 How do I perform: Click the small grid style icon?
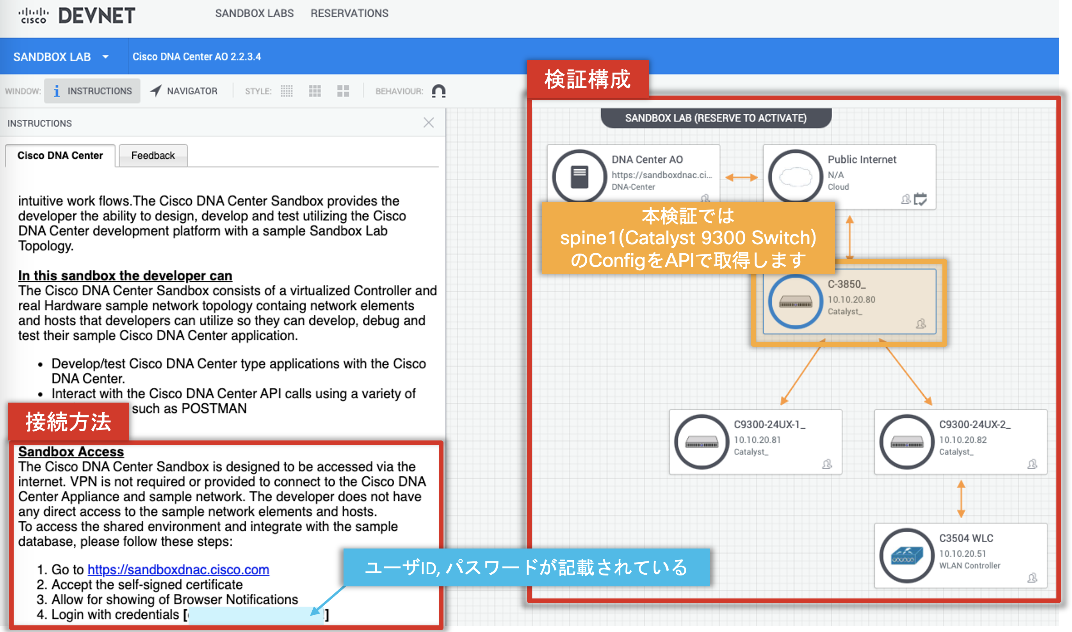point(286,91)
